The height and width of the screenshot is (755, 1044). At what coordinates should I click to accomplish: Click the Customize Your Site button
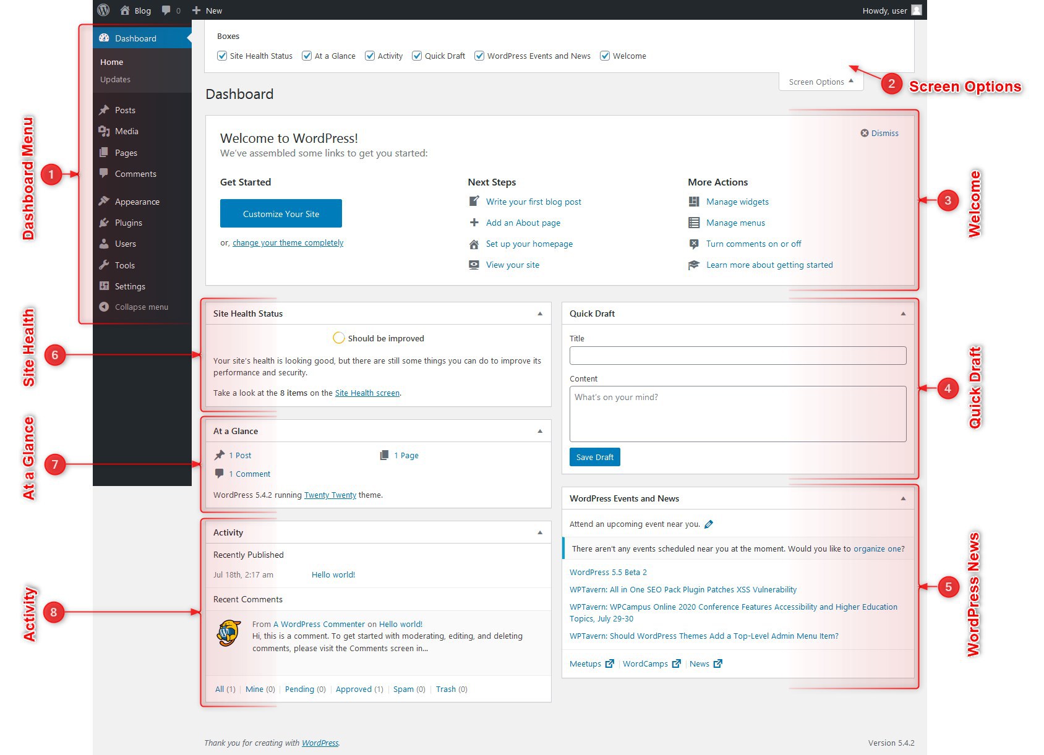pos(281,213)
